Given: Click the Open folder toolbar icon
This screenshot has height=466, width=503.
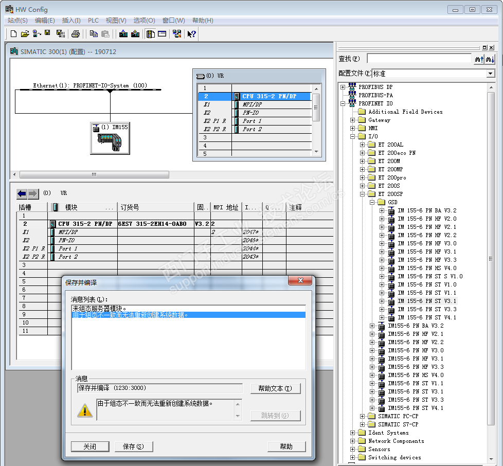Looking at the screenshot, I should tap(25, 34).
